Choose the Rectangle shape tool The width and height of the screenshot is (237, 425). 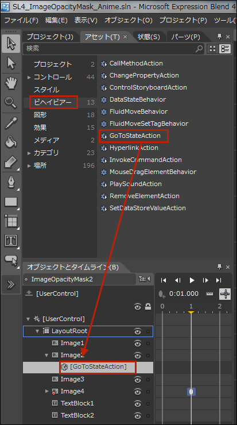click(x=11, y=202)
